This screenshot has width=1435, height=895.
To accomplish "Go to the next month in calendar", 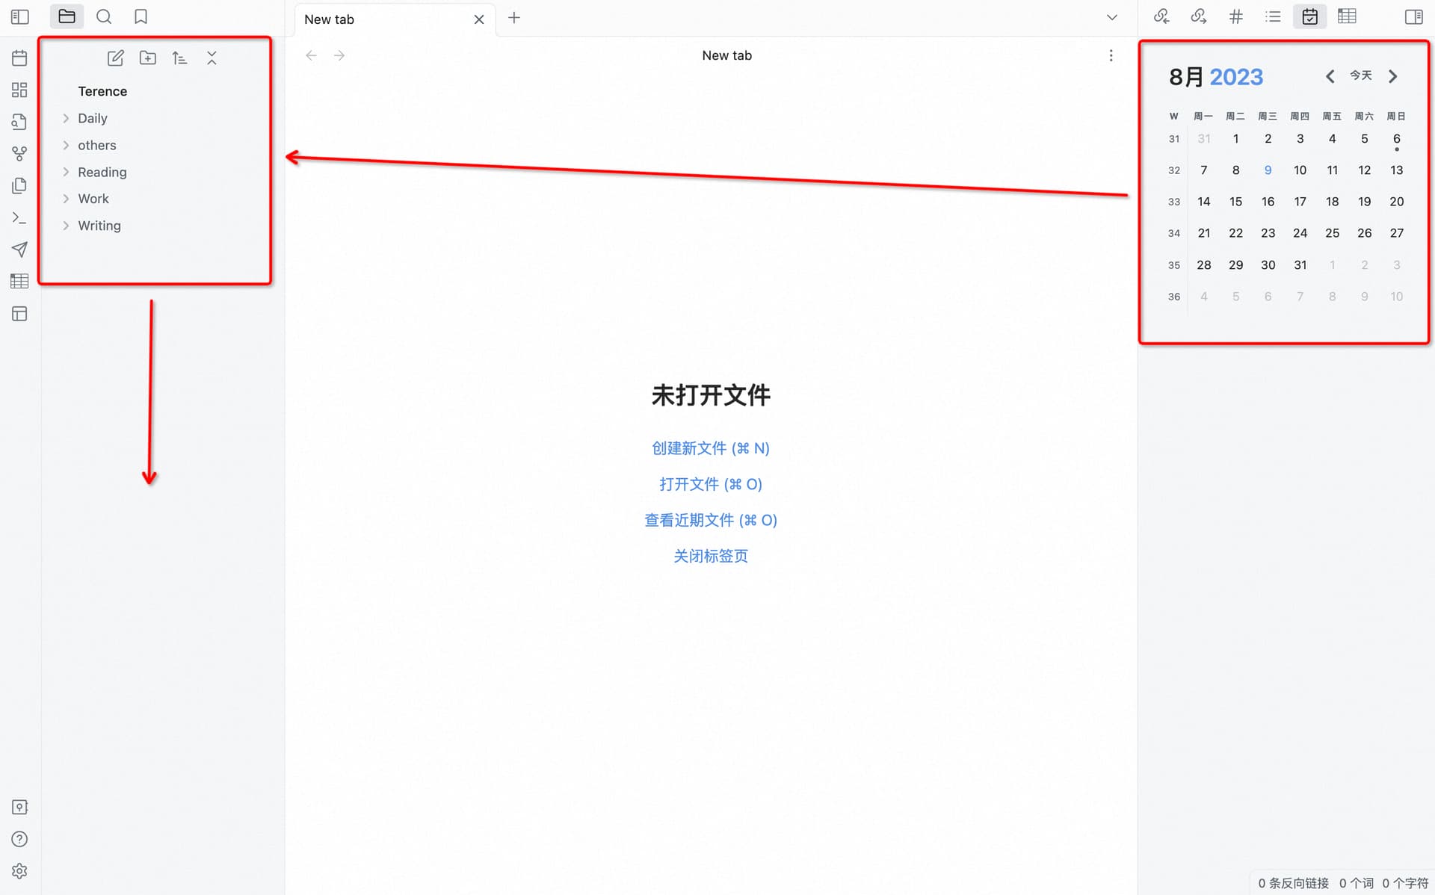I will coord(1392,76).
